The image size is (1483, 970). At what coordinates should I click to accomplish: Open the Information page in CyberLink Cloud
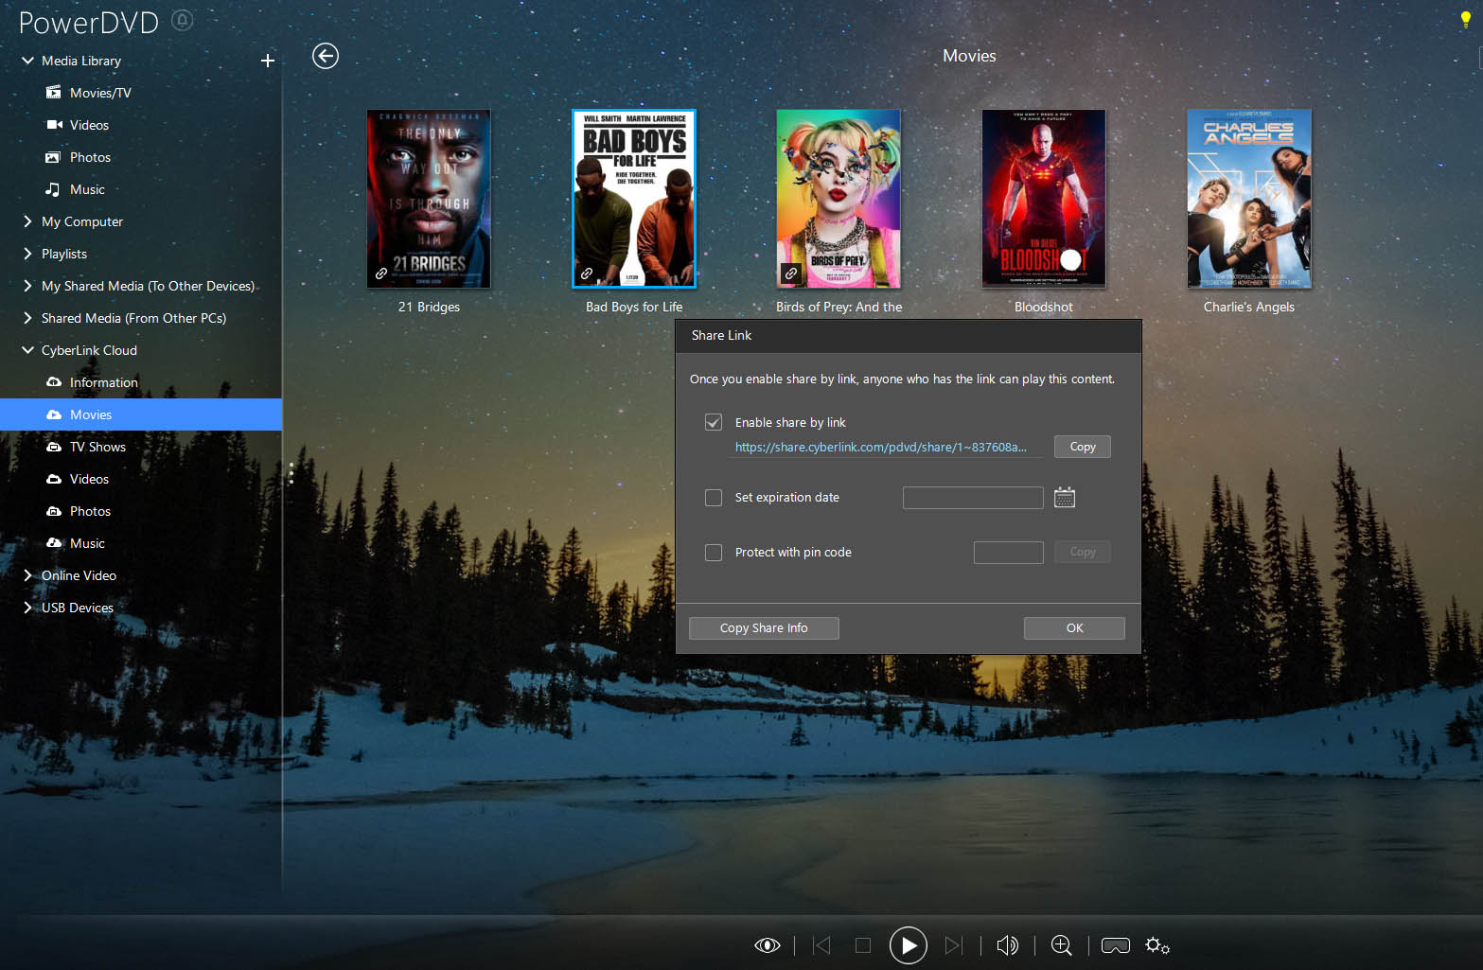click(x=103, y=381)
